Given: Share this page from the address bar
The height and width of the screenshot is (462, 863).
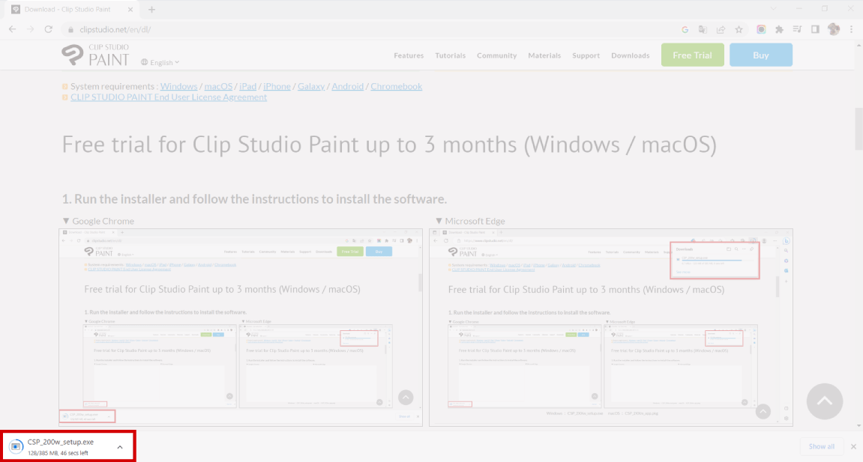Looking at the screenshot, I should 721,30.
